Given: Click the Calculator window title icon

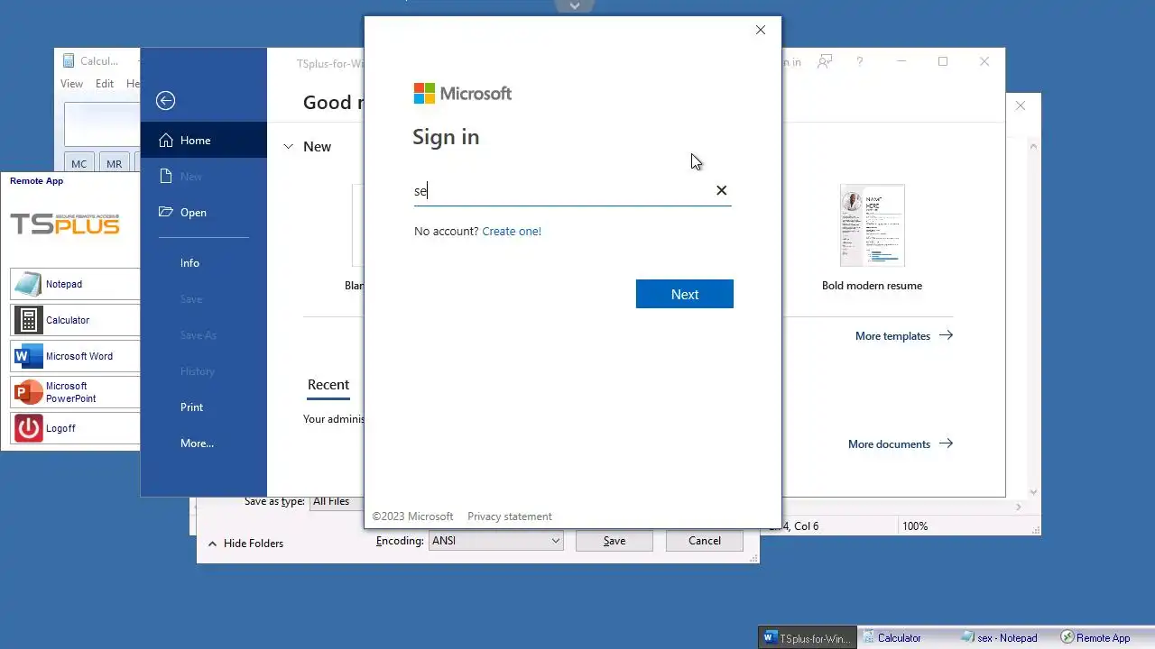Looking at the screenshot, I should [x=69, y=61].
